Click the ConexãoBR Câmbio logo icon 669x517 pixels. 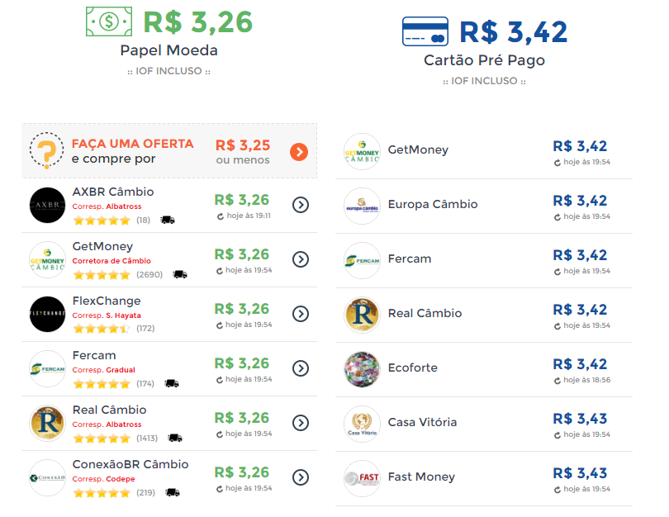(47, 477)
